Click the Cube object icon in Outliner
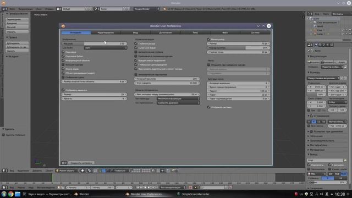This screenshot has width=352, height=198. coord(315,30)
